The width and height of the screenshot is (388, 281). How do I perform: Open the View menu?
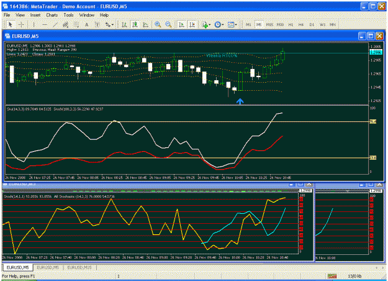(x=20, y=15)
